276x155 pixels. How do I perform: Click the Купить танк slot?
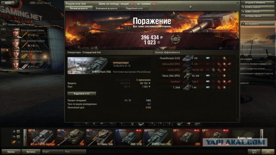(x=245, y=137)
